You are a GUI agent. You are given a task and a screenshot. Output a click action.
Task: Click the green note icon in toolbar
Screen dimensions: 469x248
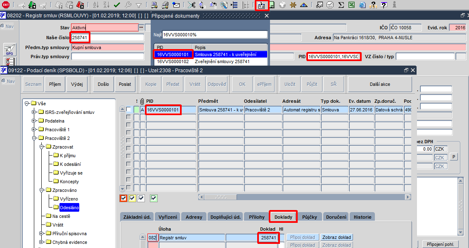click(272, 5)
